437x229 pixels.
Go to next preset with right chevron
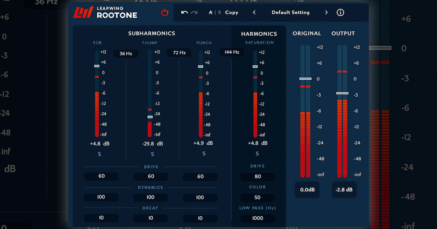pos(326,12)
